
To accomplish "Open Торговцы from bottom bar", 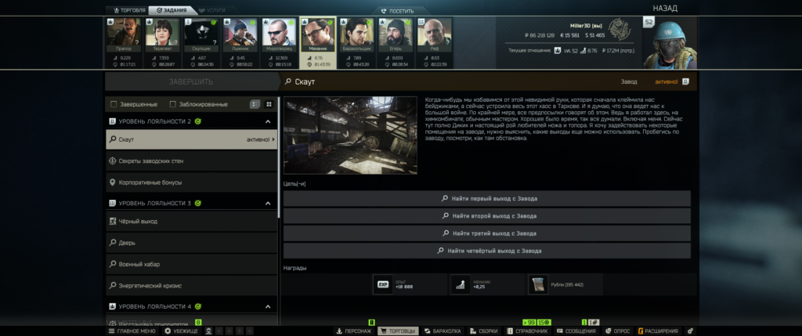I will click(x=398, y=331).
